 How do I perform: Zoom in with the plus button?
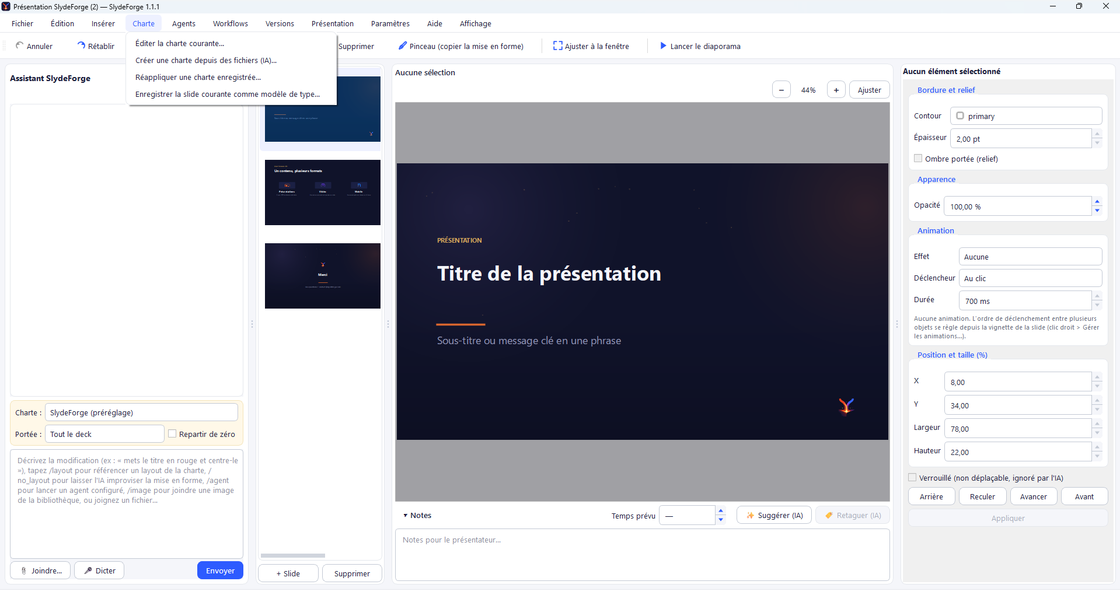836,90
